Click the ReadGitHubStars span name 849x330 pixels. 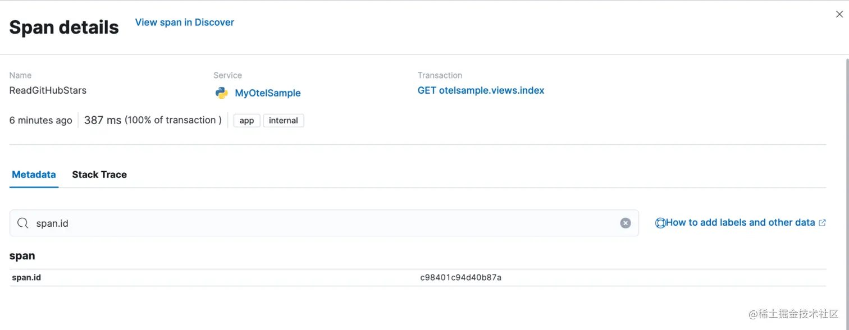[x=47, y=90]
